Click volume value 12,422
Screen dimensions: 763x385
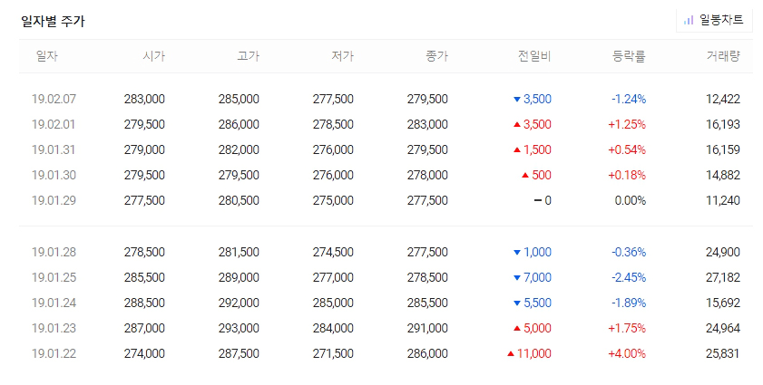click(x=723, y=99)
